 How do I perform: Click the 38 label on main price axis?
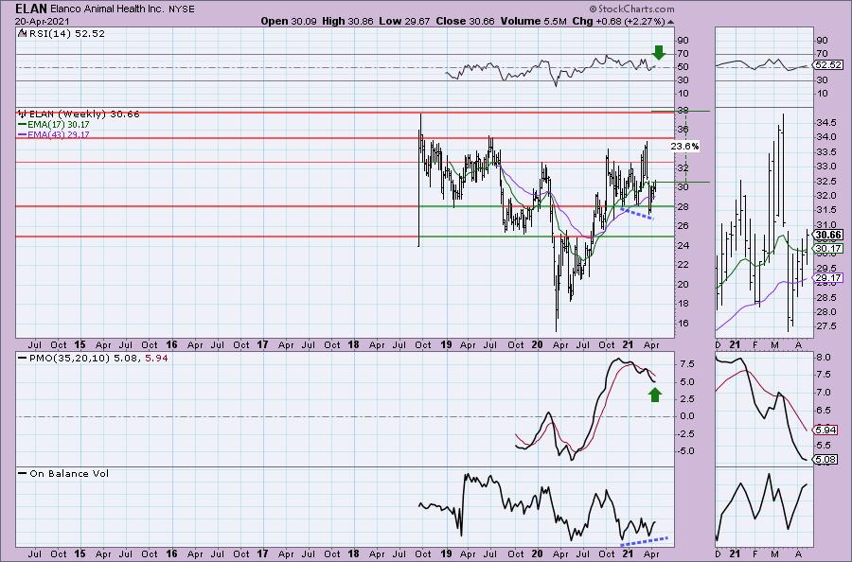point(683,111)
